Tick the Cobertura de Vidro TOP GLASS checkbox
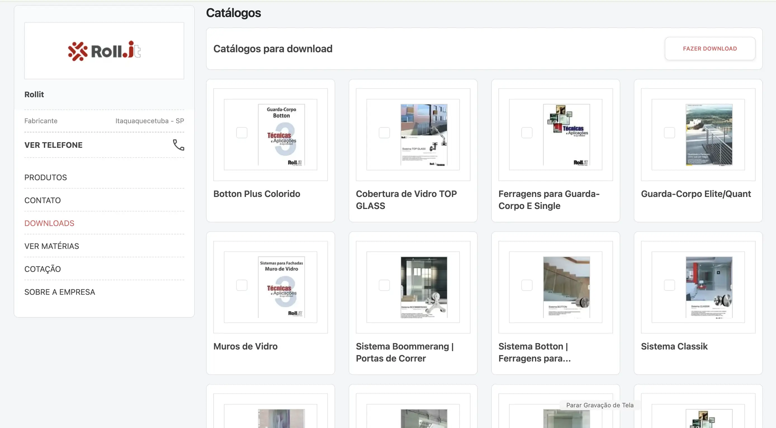This screenshot has width=776, height=428. [384, 133]
